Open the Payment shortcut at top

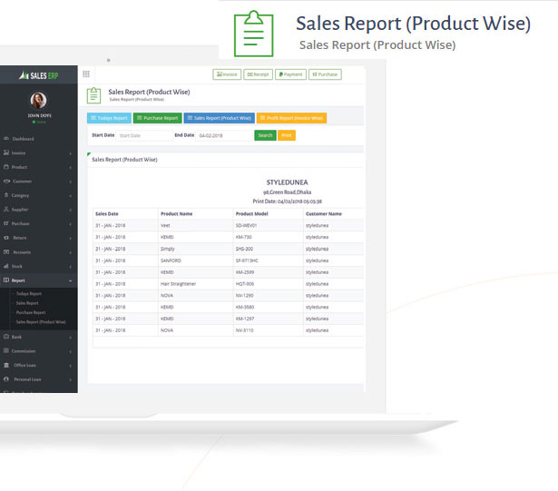click(x=290, y=74)
